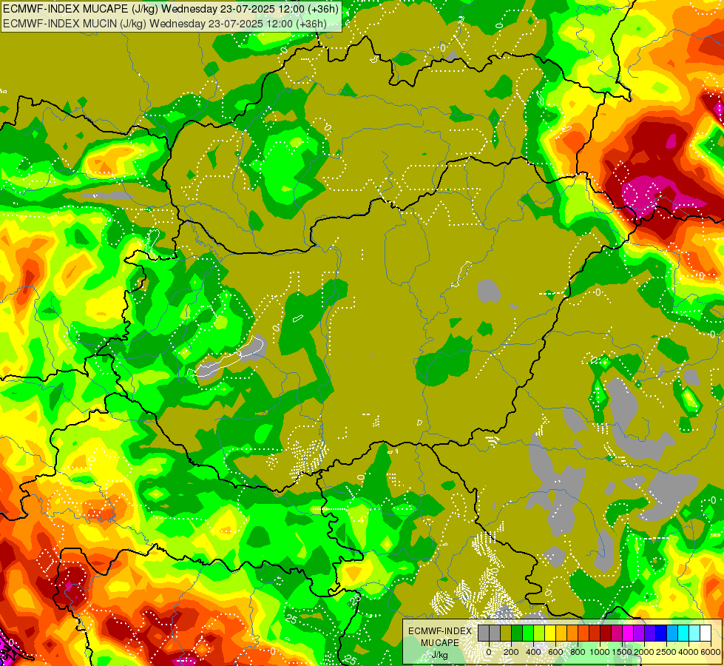Choose the white legend swatch

[x=706, y=633]
